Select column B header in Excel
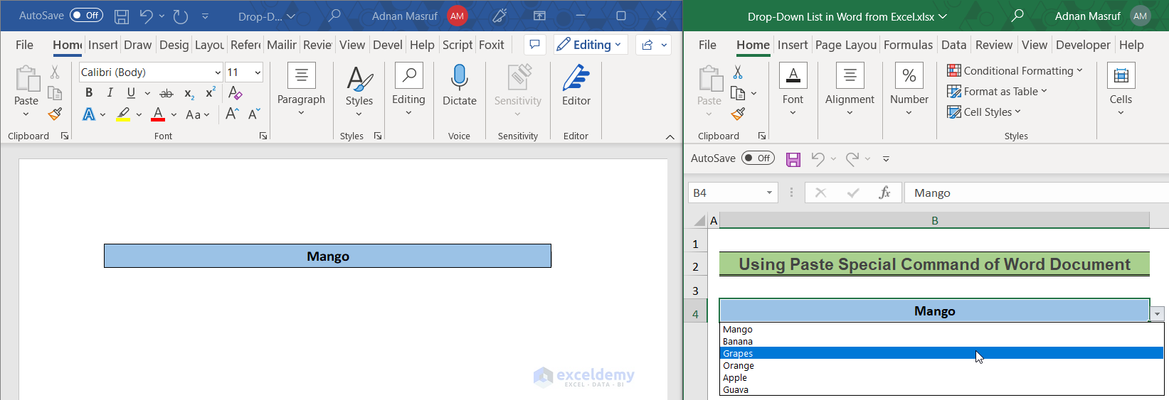This screenshot has height=400, width=1169. [934, 220]
